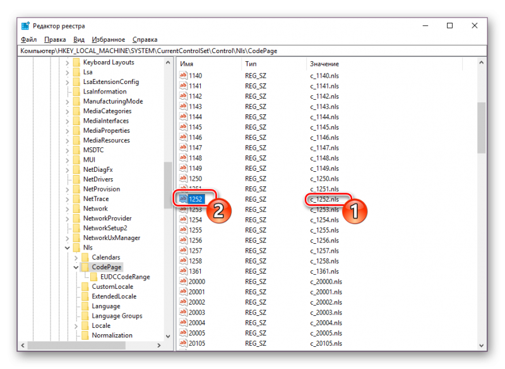Expand the Lsa key
The width and height of the screenshot is (505, 369).
[68, 73]
